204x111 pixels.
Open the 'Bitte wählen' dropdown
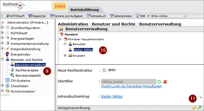click(169, 16)
